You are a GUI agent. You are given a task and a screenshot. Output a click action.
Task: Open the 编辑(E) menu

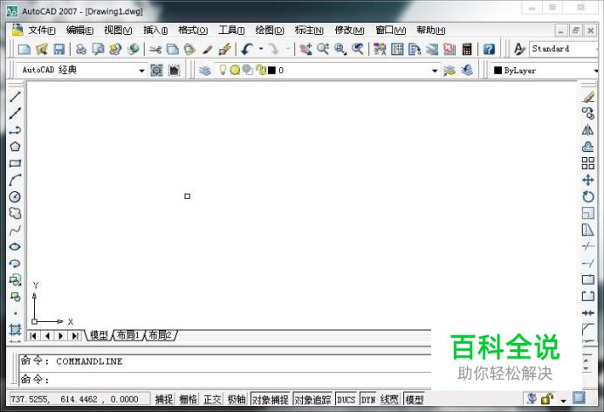(79, 30)
